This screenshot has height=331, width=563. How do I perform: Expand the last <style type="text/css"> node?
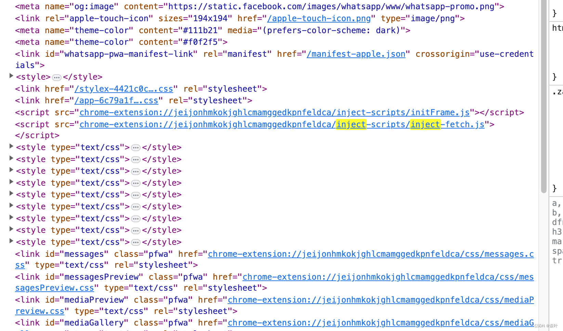point(11,241)
